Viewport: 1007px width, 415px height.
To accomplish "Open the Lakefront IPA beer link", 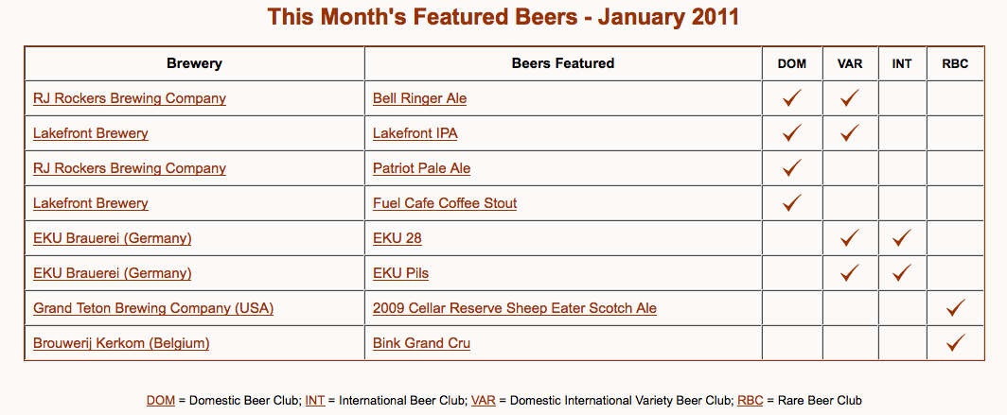I will point(415,133).
